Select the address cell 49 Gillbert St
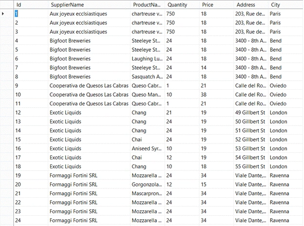304x226 pixels. click(x=251, y=113)
